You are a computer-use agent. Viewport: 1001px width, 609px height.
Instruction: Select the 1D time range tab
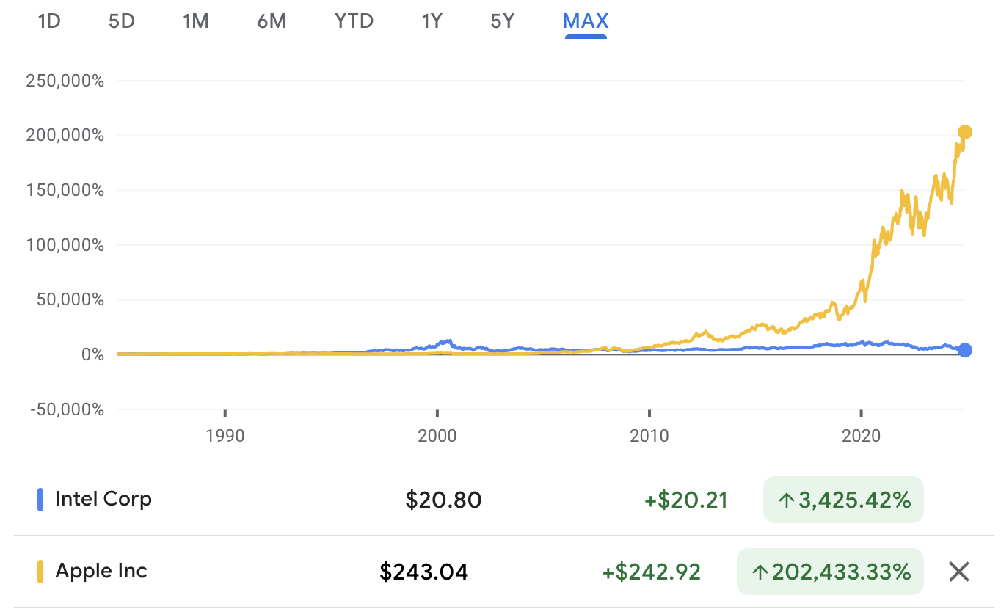point(48,21)
